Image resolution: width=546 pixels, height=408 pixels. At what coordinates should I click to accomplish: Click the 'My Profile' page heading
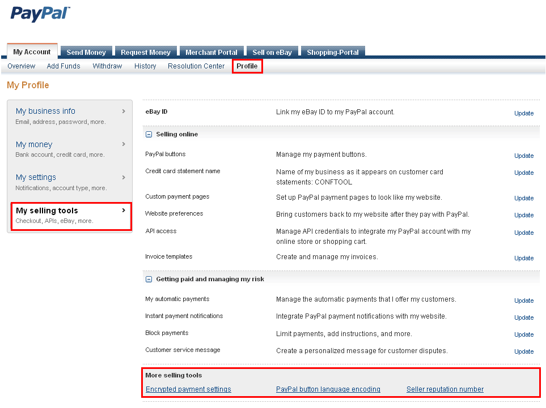click(x=28, y=85)
